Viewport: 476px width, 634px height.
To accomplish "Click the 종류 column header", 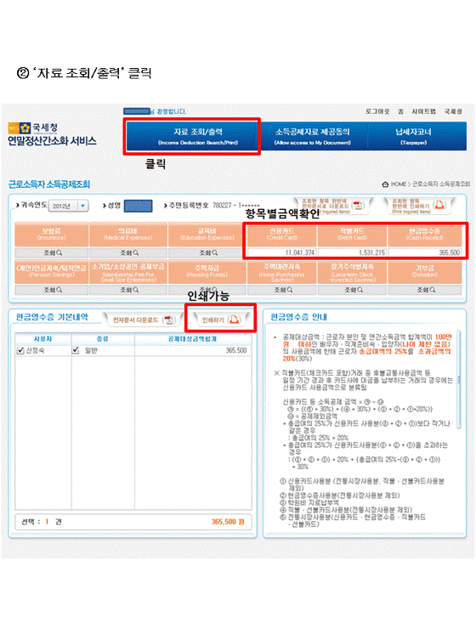I will (103, 339).
